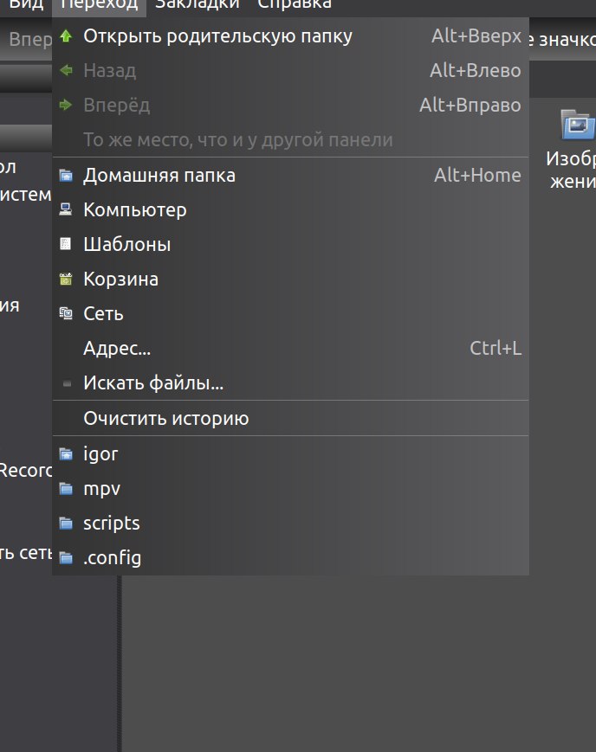Click the Network icon
The height and width of the screenshot is (752, 596).
66,314
